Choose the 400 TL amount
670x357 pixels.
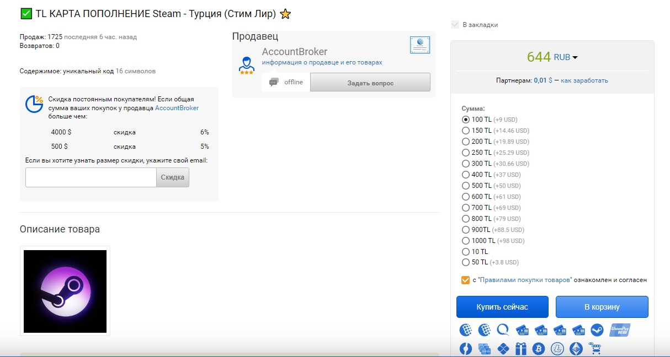[466, 175]
